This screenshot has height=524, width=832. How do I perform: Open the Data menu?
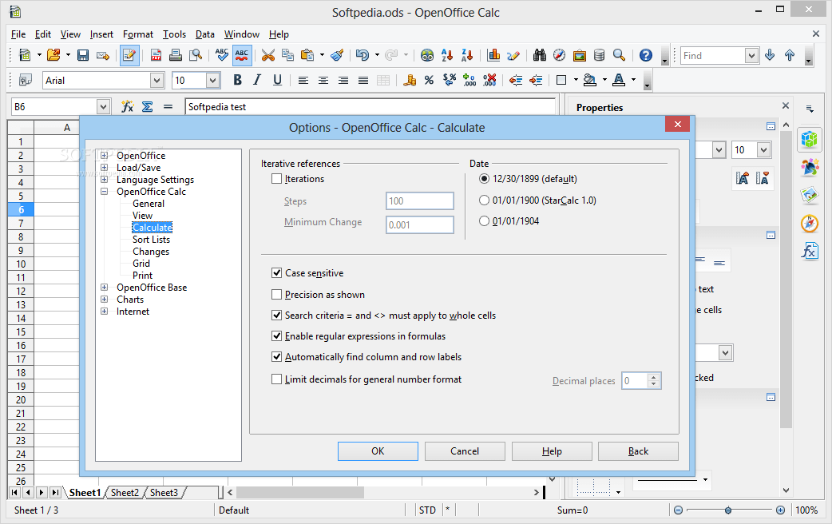205,34
